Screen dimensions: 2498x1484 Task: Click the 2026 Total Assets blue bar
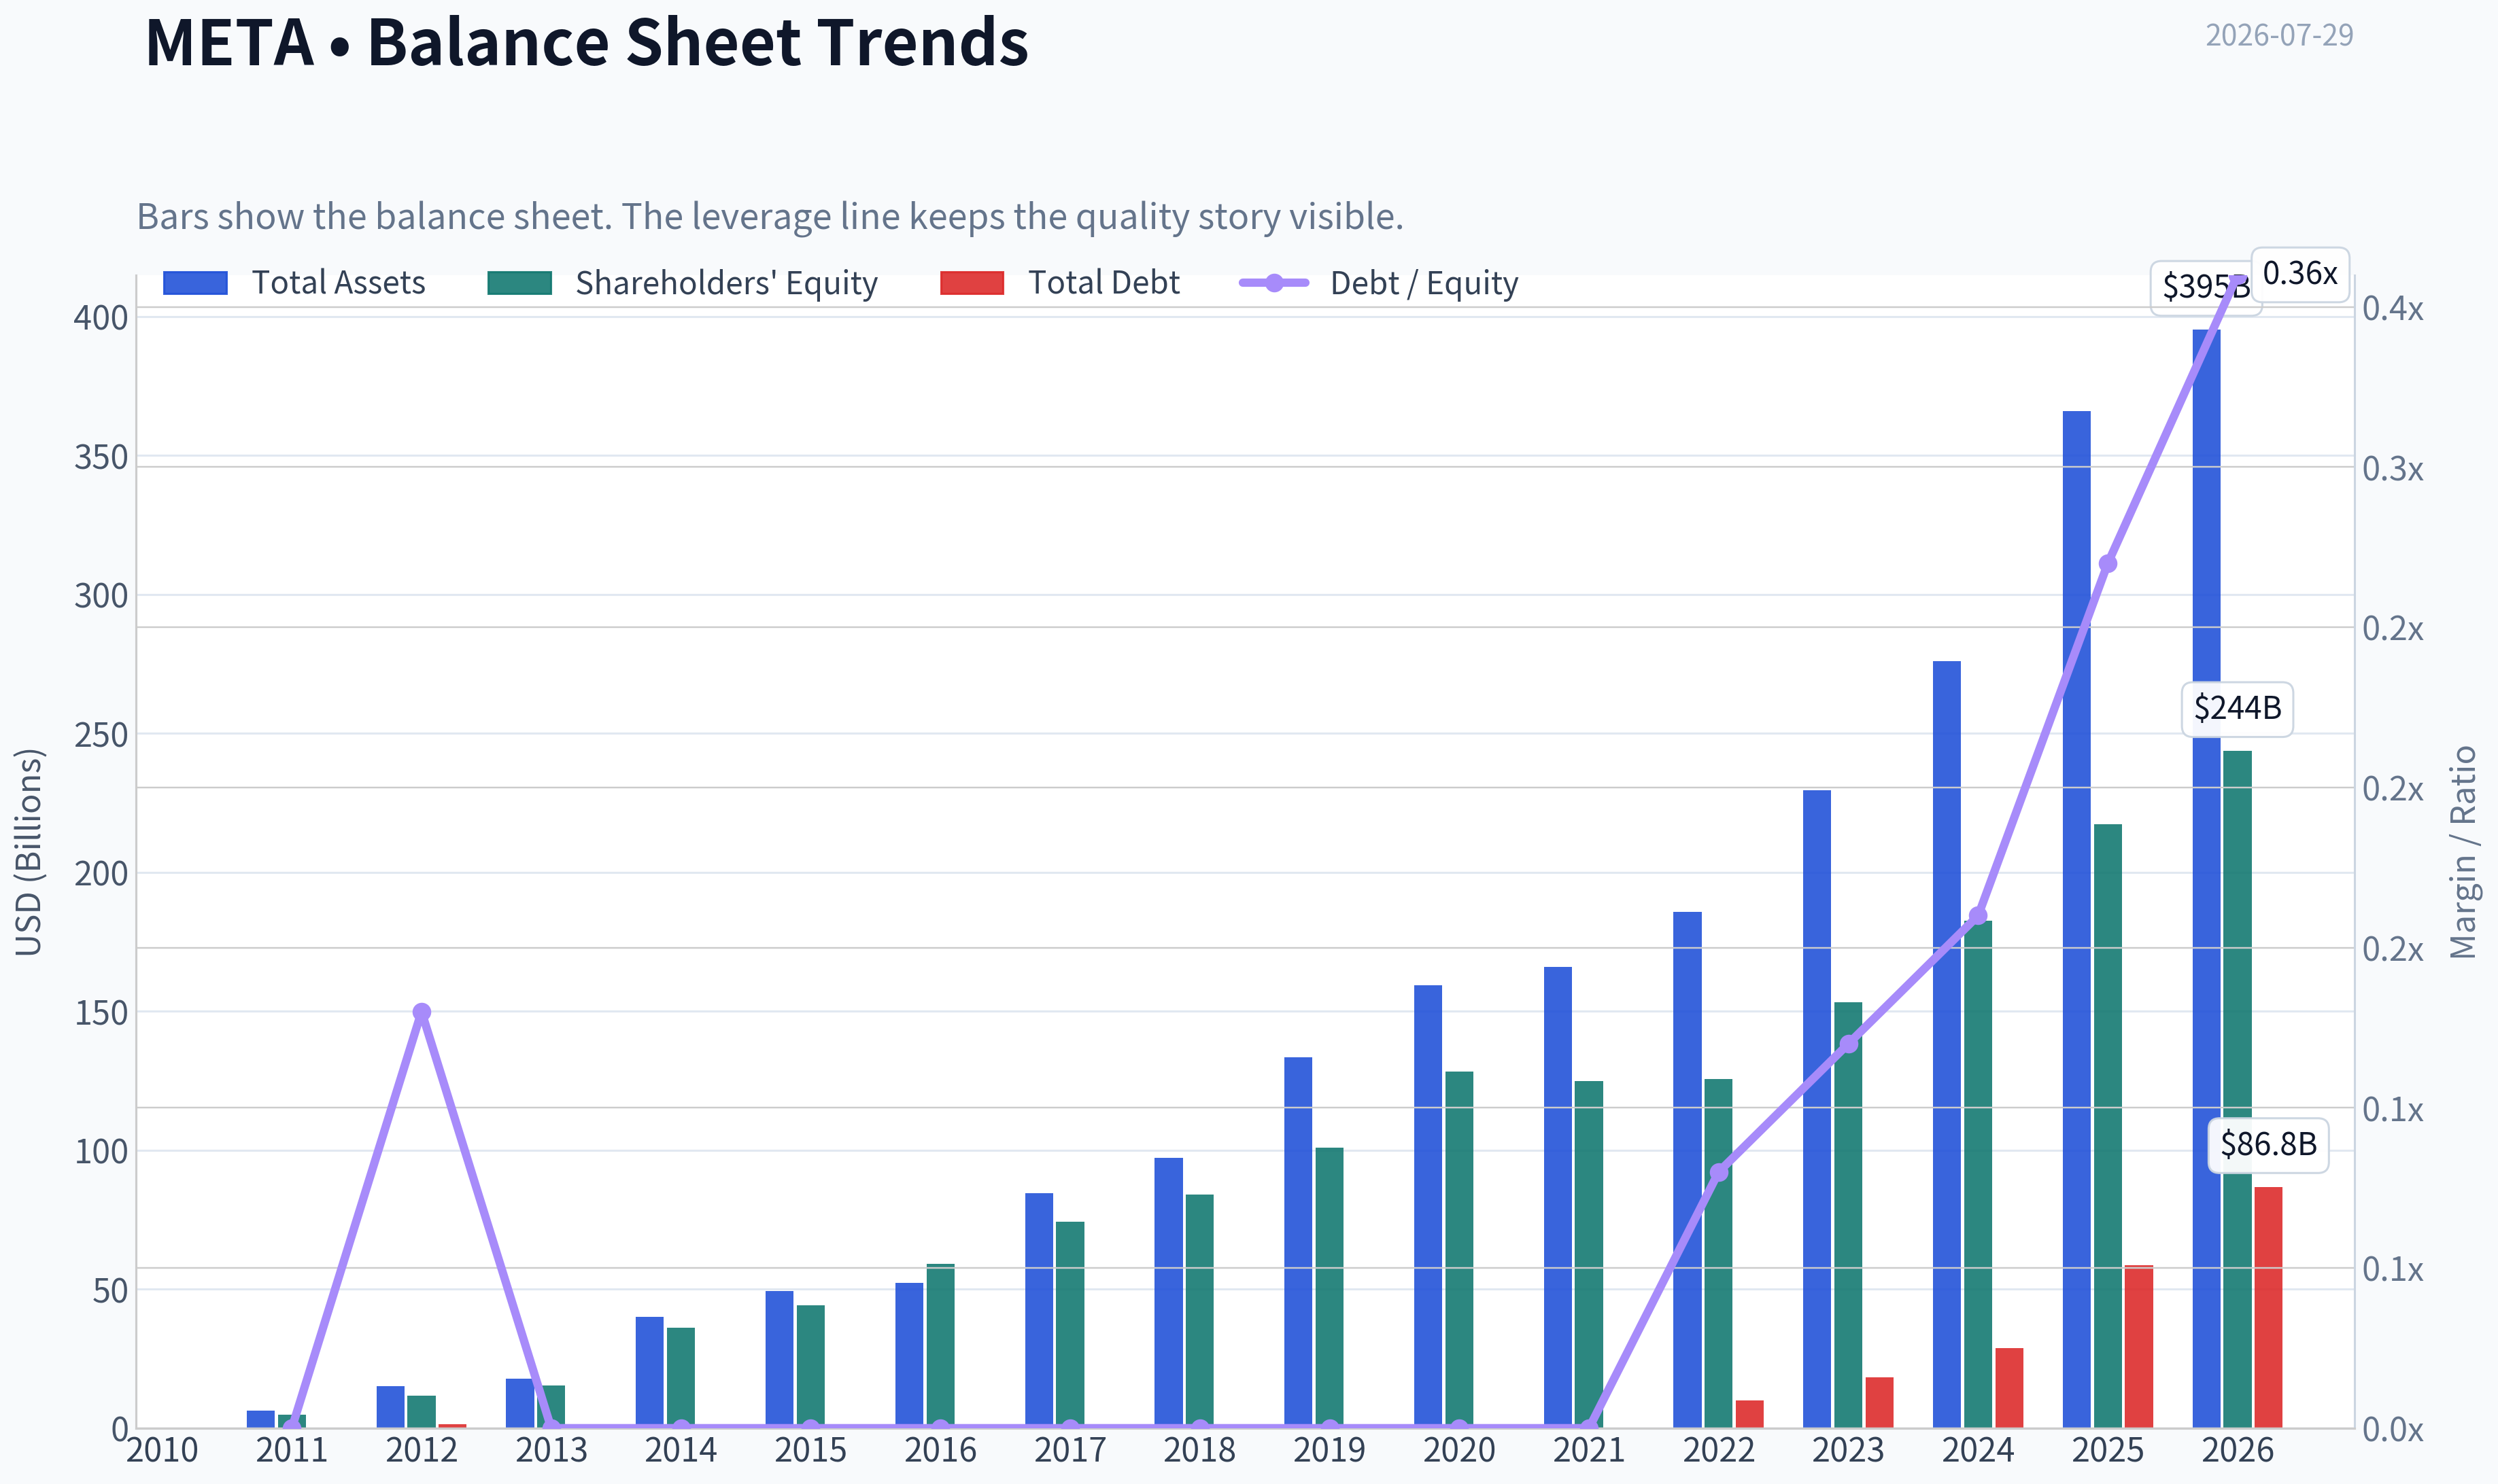pos(2206,878)
